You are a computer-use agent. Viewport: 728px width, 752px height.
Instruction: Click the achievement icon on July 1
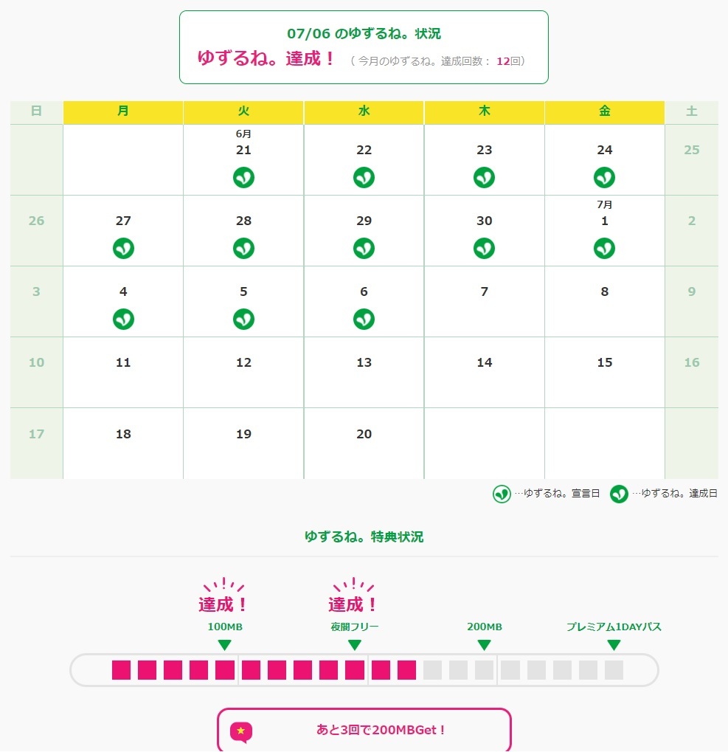coord(604,248)
